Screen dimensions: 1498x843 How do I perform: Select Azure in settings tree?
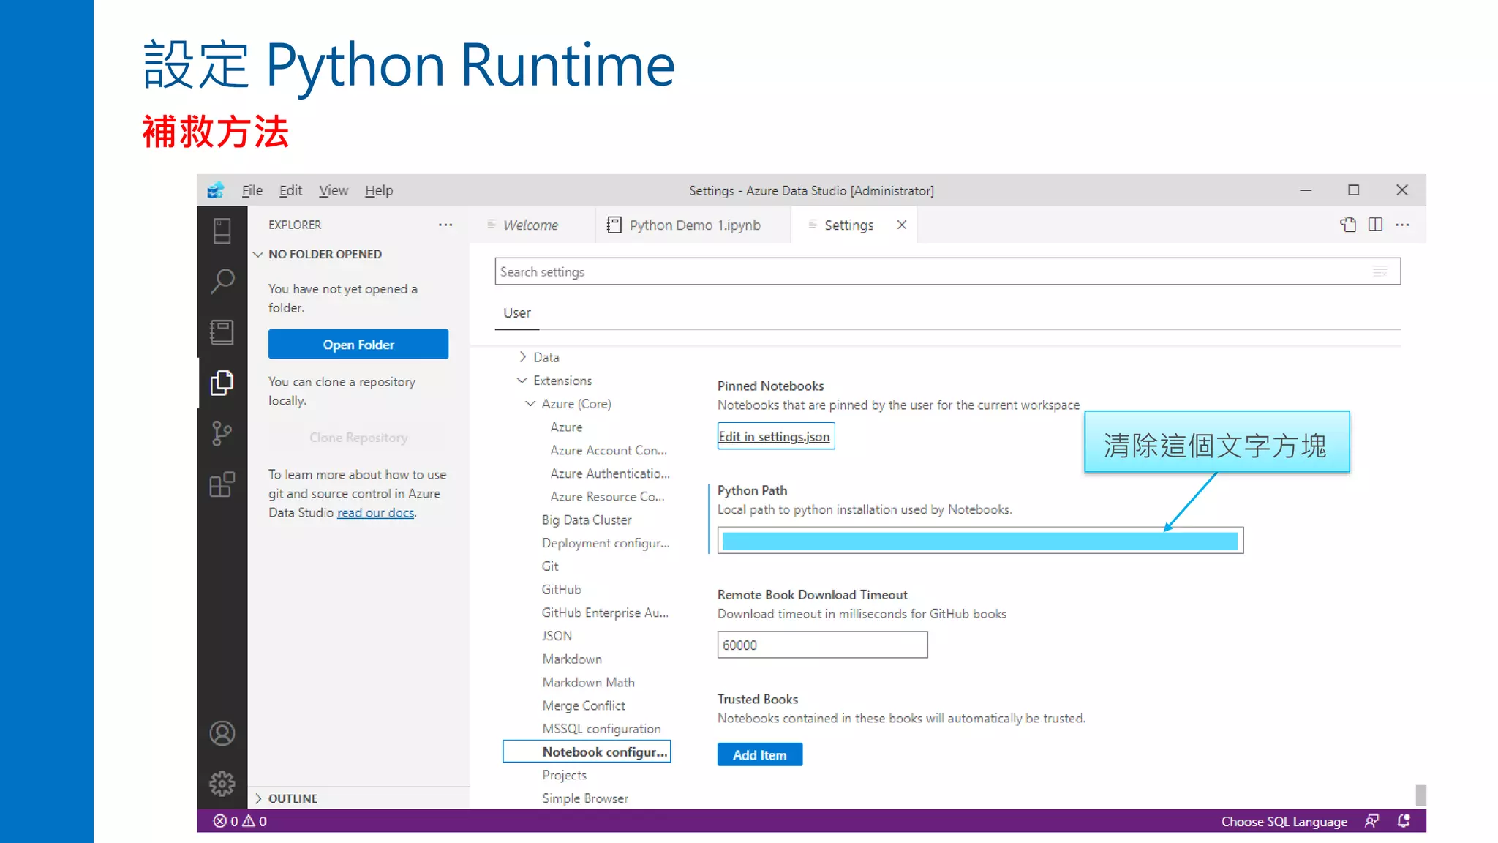[566, 427]
